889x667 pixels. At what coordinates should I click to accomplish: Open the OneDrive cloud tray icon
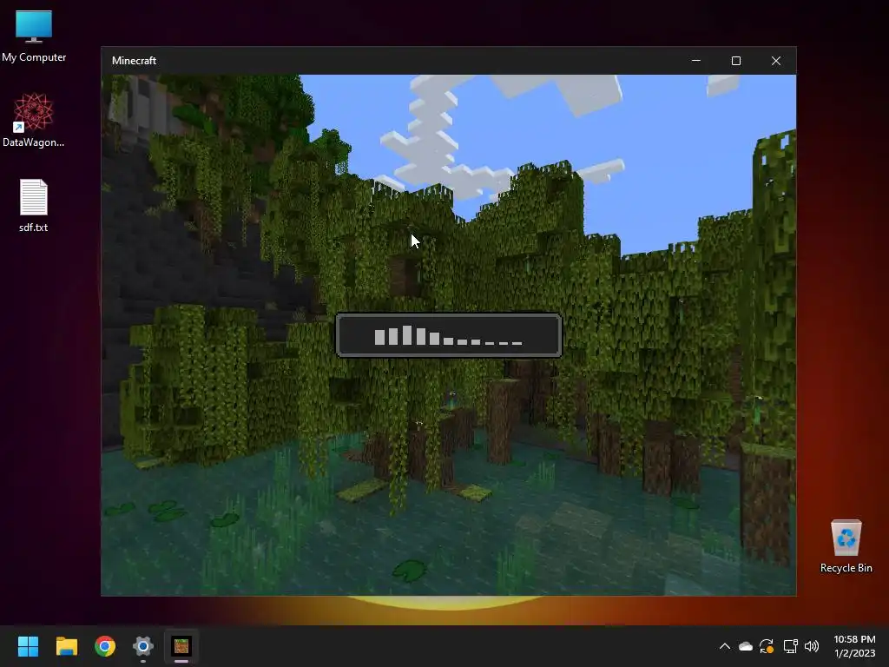point(746,646)
